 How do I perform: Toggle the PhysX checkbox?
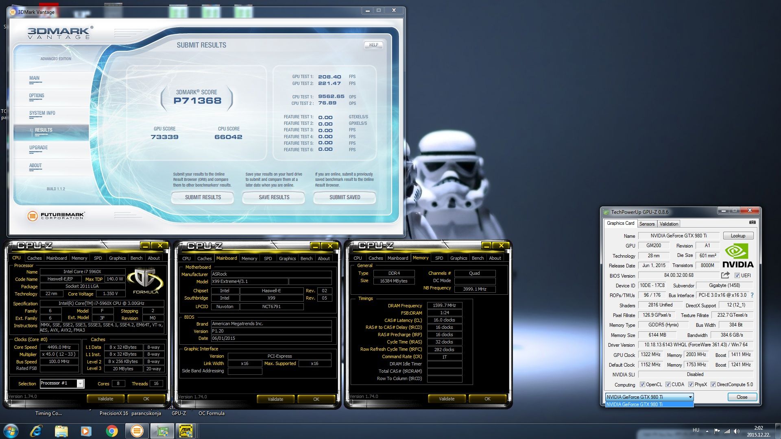(x=691, y=385)
